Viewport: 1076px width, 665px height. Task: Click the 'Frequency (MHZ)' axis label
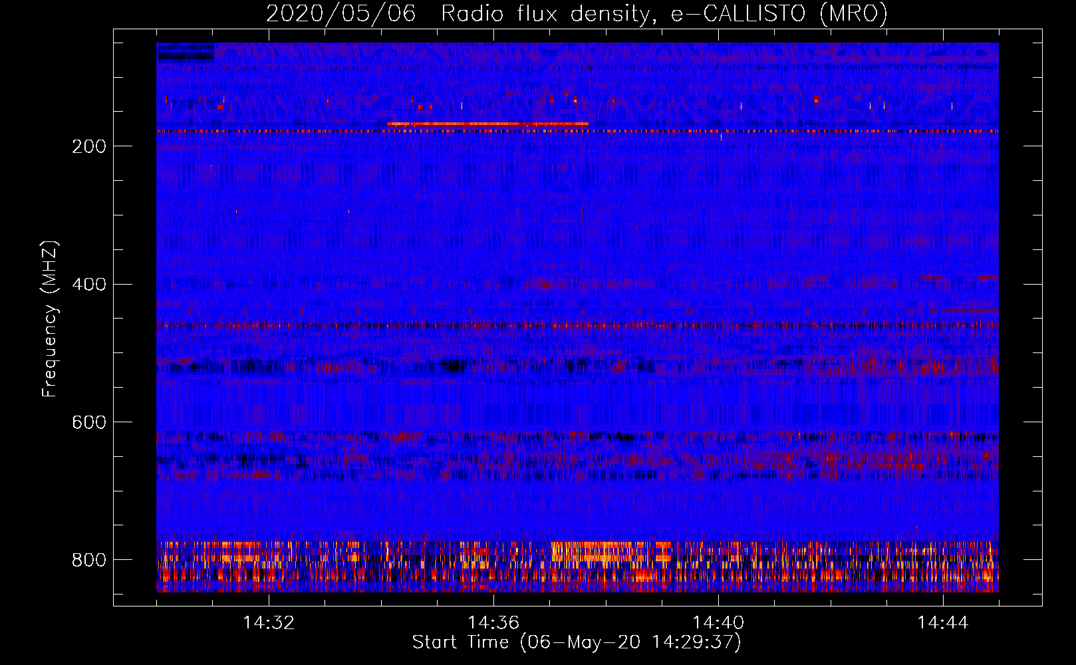(50, 319)
